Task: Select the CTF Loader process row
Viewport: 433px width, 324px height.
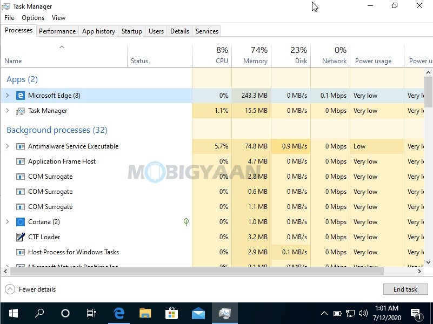Action: (x=212, y=237)
